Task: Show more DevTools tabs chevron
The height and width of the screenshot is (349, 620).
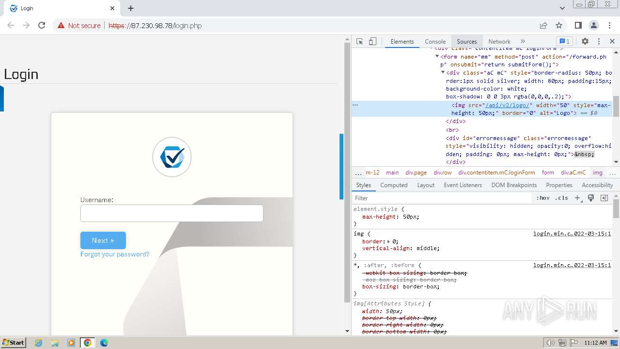Action: [523, 41]
